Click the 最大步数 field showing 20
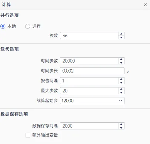 (89, 91)
